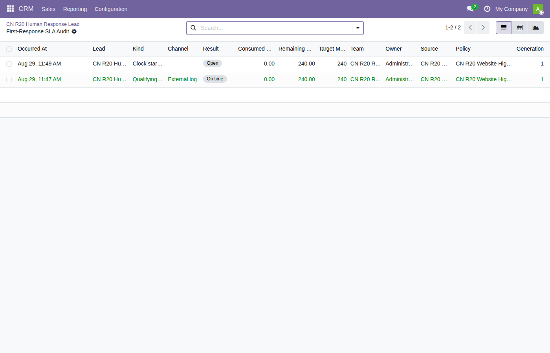Open the Configuration menu
Image resolution: width=550 pixels, height=353 pixels.
click(x=111, y=9)
